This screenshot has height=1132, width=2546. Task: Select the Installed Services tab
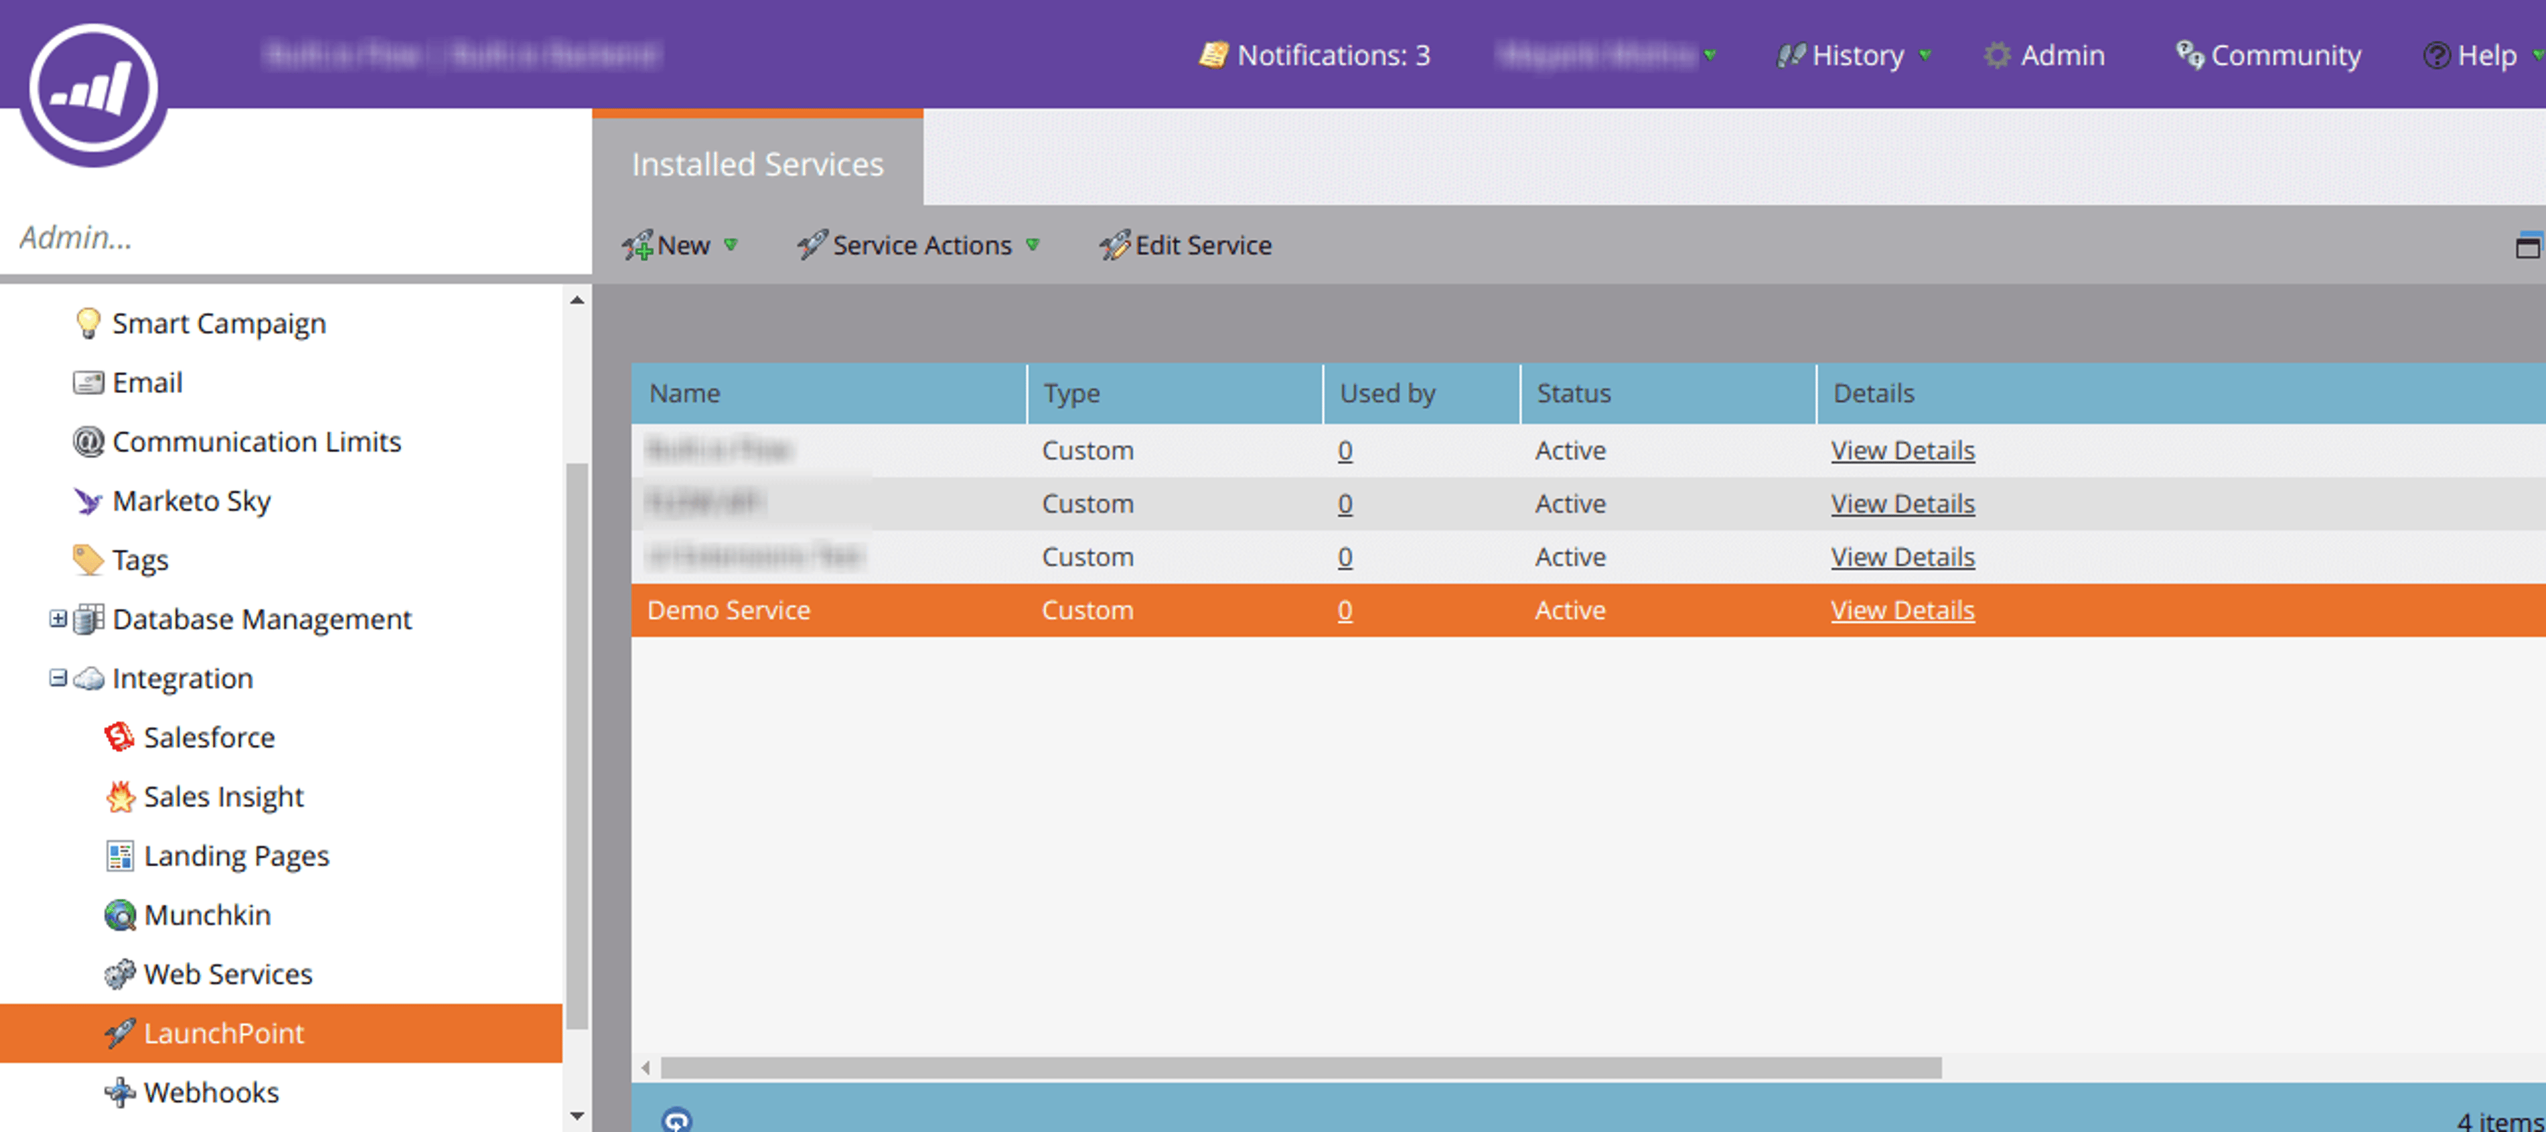pyautogui.click(x=757, y=164)
